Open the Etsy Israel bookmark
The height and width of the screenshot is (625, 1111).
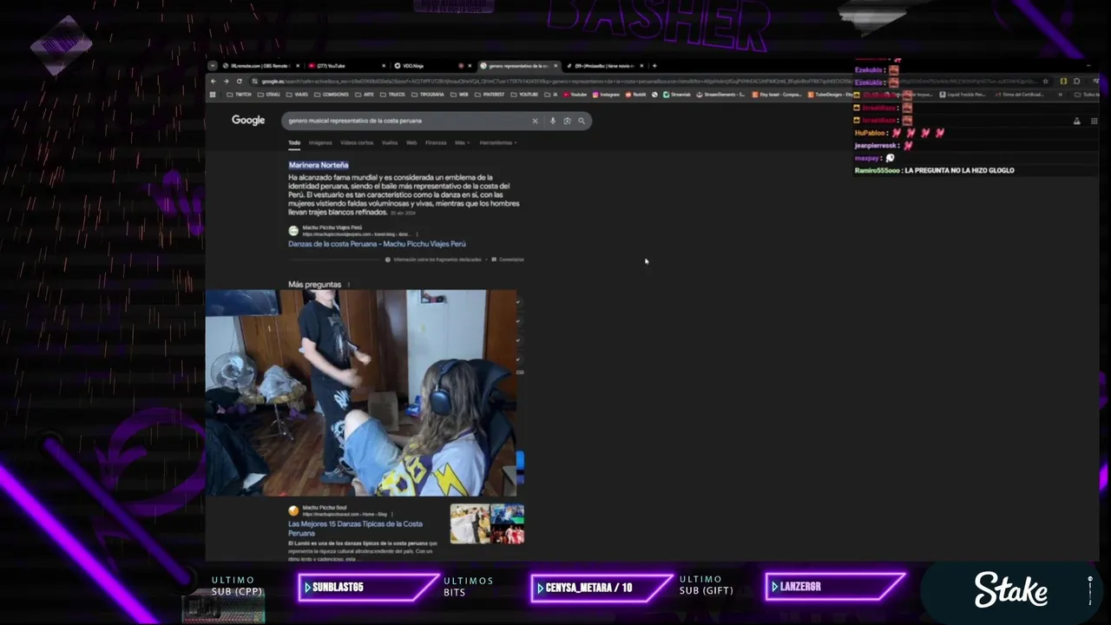pos(777,95)
